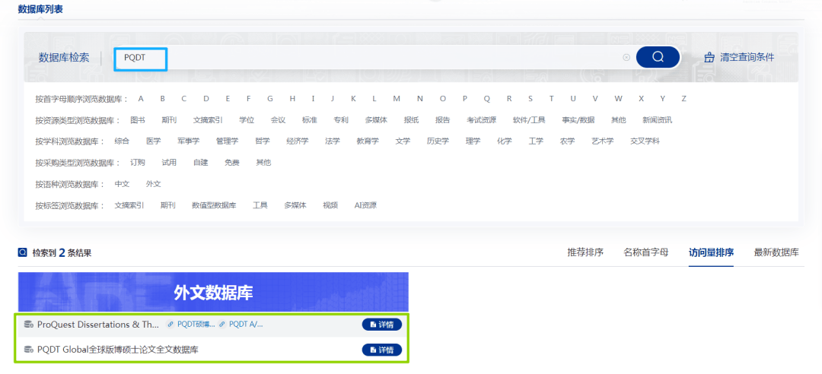Filter by initial letter M

[x=397, y=99]
